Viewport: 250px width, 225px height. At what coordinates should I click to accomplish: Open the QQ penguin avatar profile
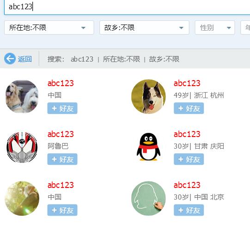[x=148, y=147]
